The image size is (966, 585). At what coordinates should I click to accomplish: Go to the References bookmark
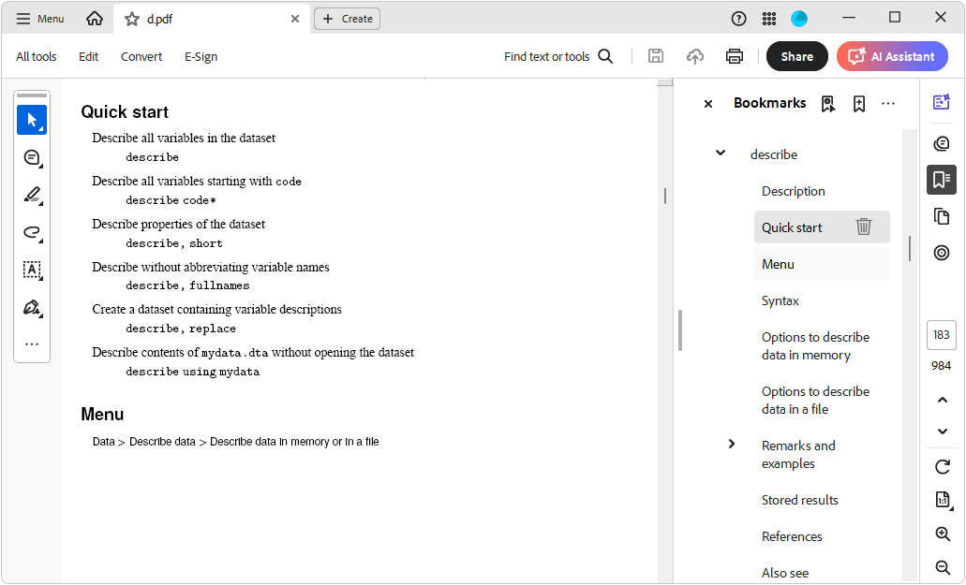(x=792, y=536)
